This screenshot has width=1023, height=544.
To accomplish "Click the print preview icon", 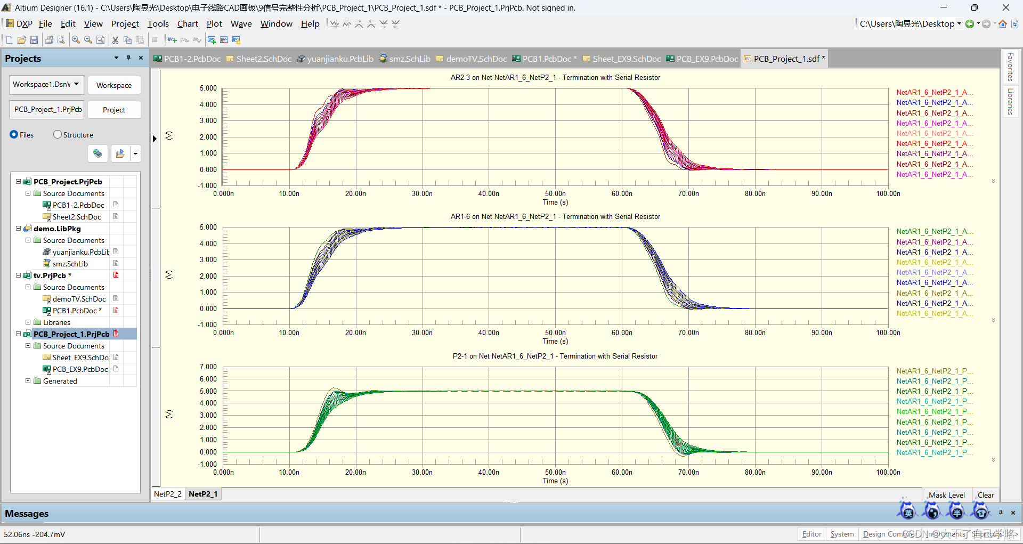I will (61, 40).
